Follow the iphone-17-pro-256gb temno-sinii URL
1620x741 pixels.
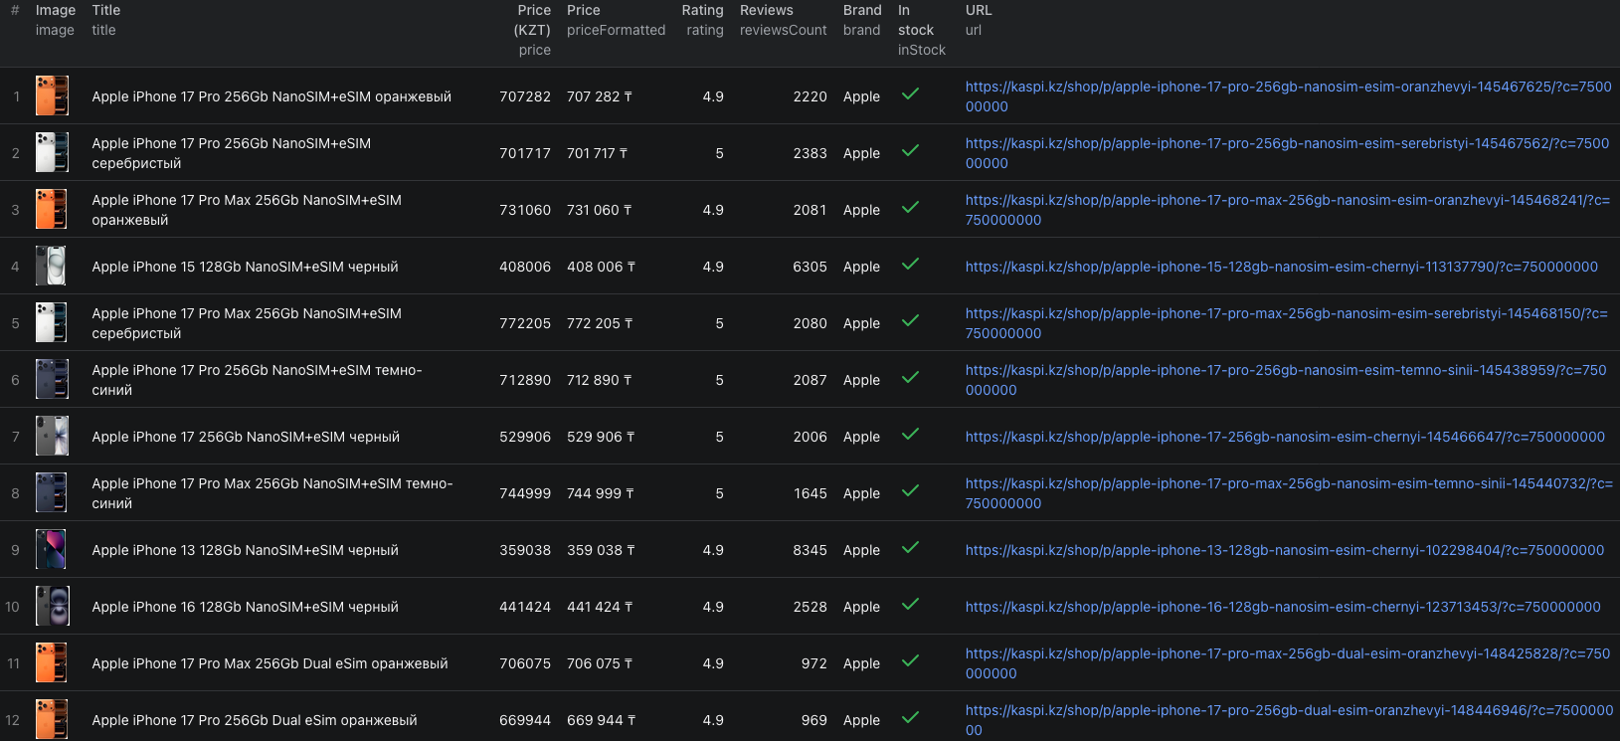coord(1286,380)
